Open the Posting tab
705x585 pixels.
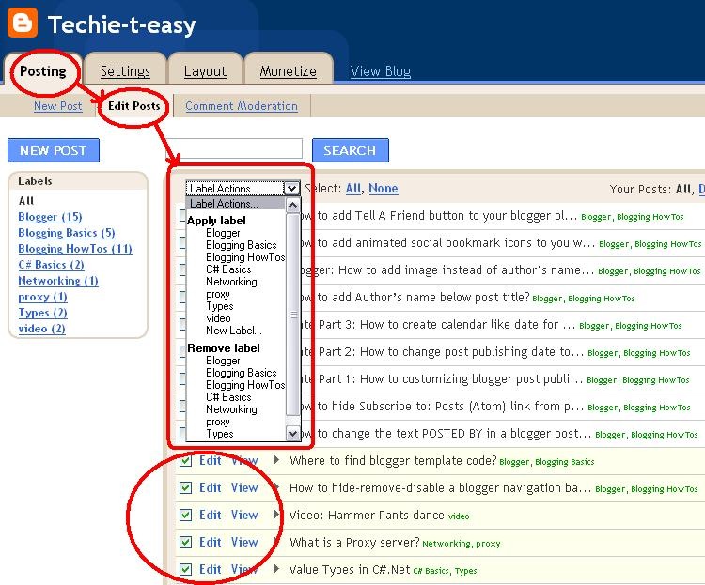click(x=43, y=71)
